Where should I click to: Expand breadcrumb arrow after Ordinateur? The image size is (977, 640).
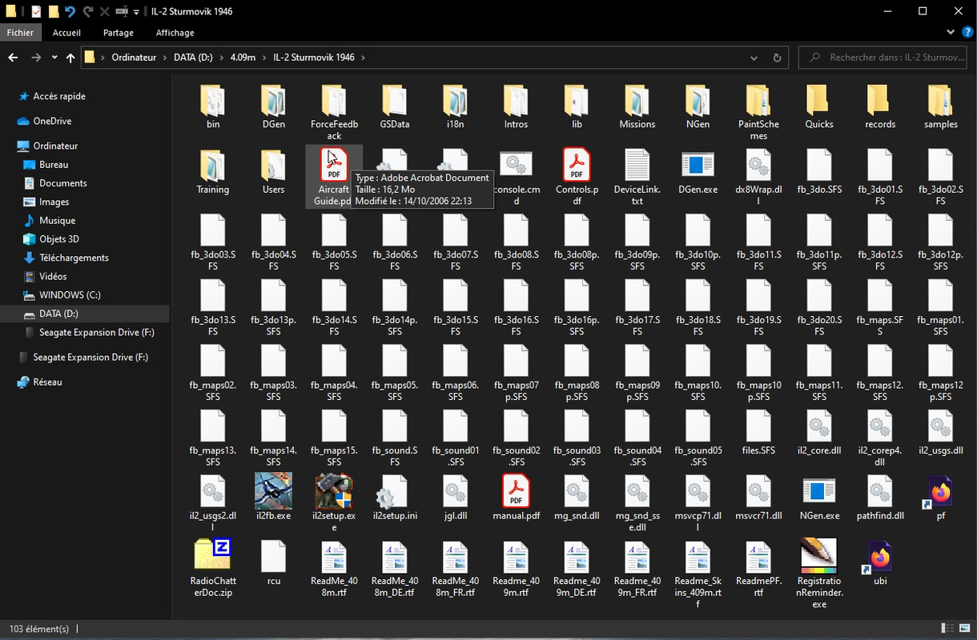coord(165,58)
